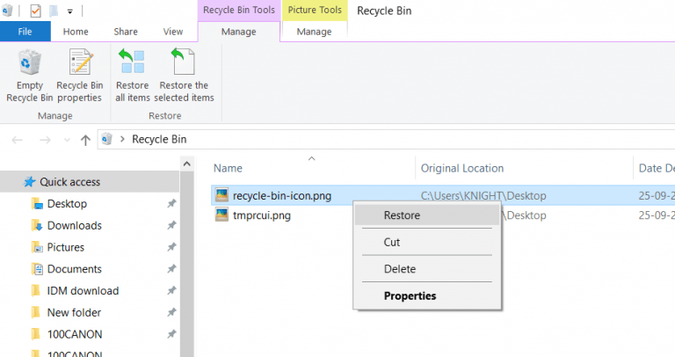Click the Picture Tools contextual tab header
This screenshot has width=675, height=357.
coord(315,10)
